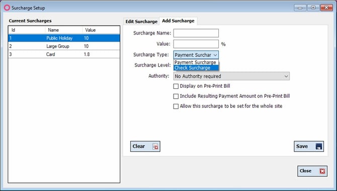Select the Public Holiday surcharge row
The height and width of the screenshot is (191, 337).
(x=64, y=38)
